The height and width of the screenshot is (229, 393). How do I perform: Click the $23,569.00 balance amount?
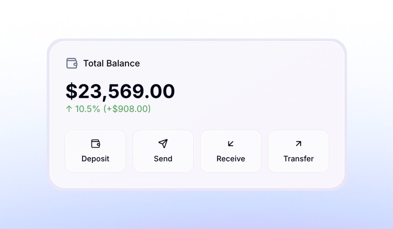[120, 91]
